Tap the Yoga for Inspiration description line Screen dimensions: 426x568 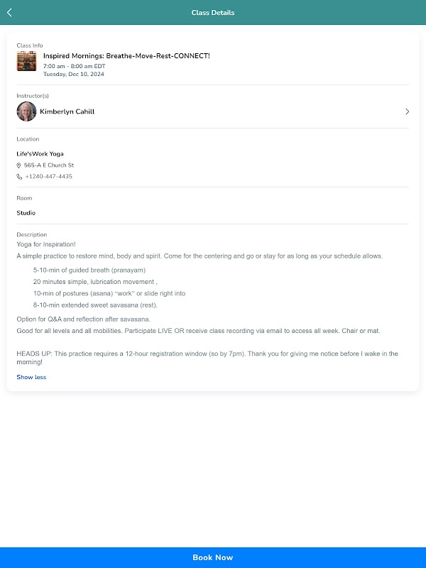click(46, 244)
